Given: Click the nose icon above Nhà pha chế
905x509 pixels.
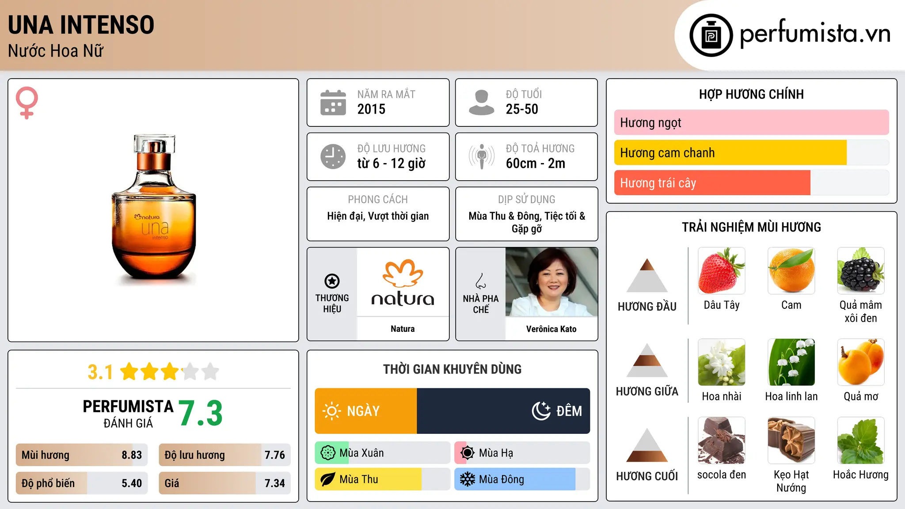Looking at the screenshot, I should pyautogui.click(x=481, y=281).
